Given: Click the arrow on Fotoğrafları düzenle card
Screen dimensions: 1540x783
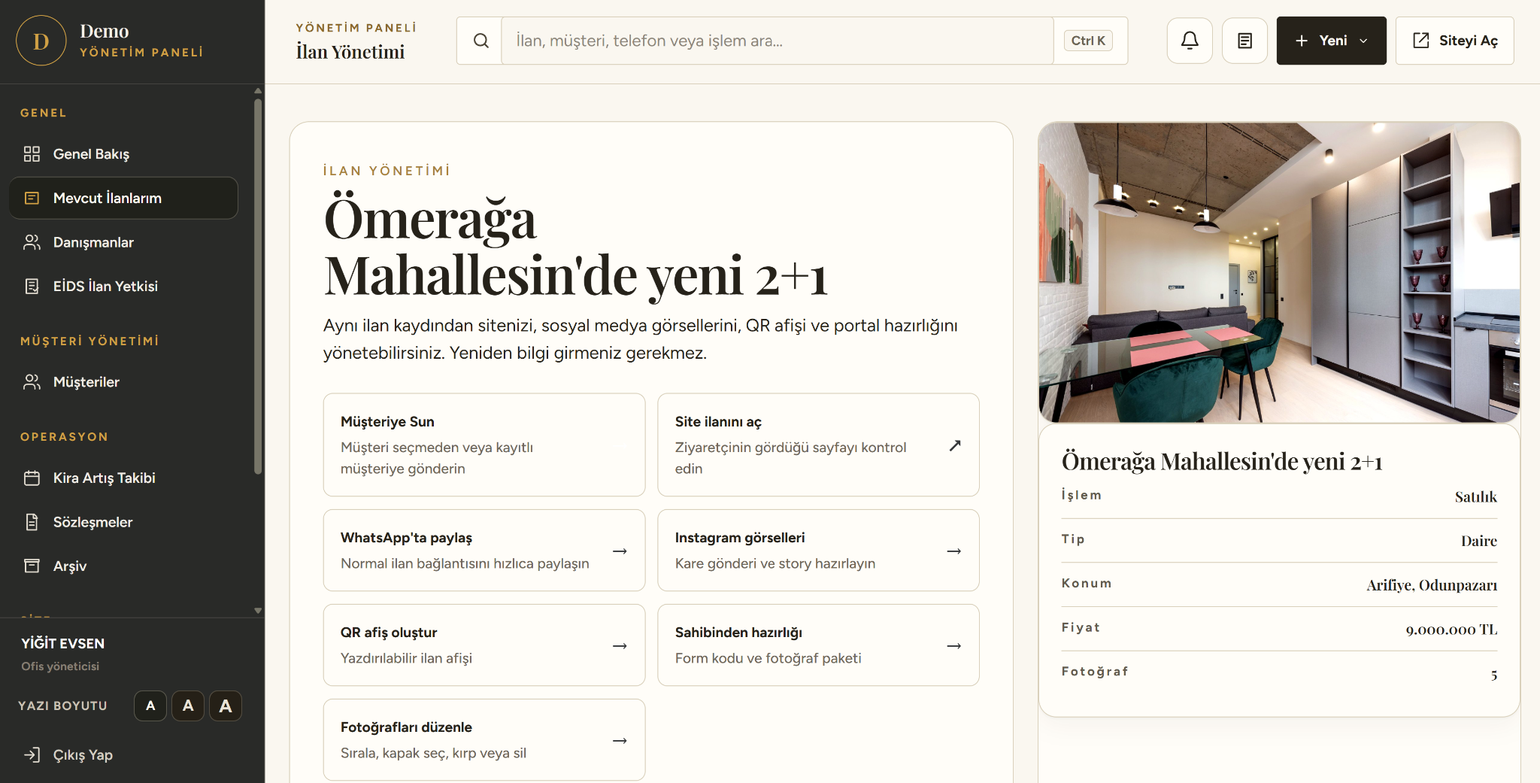Looking at the screenshot, I should 620,741.
